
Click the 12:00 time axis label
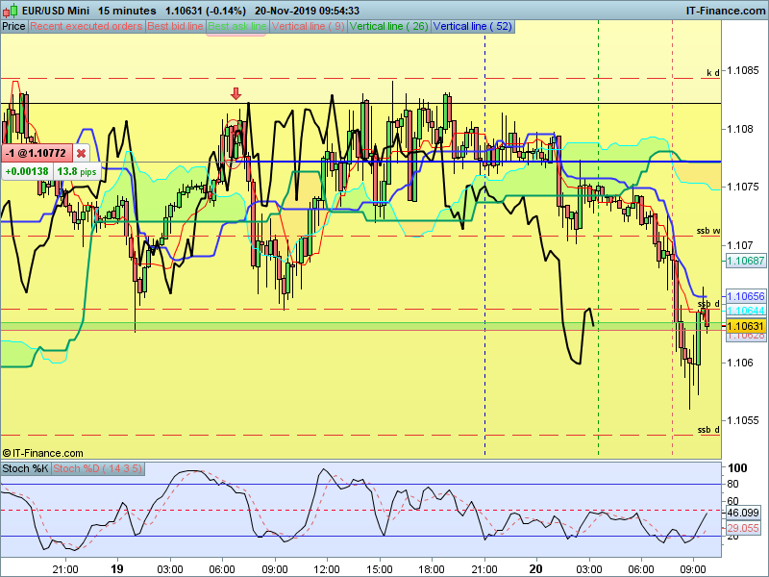tap(327, 569)
